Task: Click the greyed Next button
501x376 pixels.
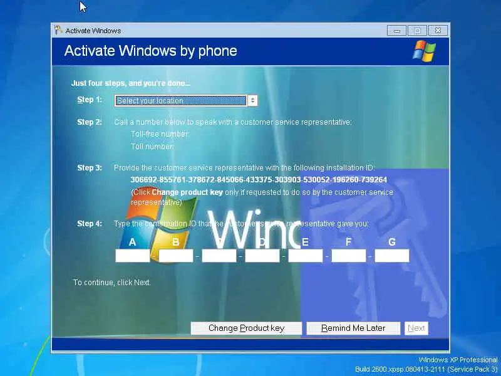Action: 416,328
